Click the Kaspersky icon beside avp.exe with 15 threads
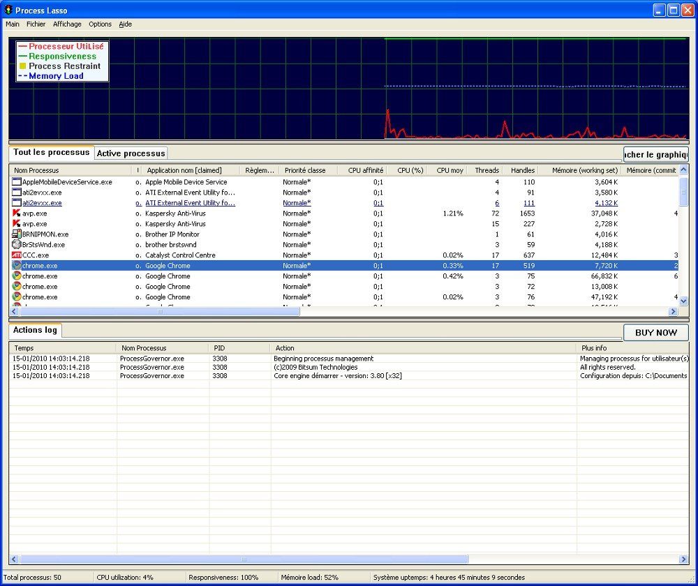This screenshot has height=586, width=698. 17,223
